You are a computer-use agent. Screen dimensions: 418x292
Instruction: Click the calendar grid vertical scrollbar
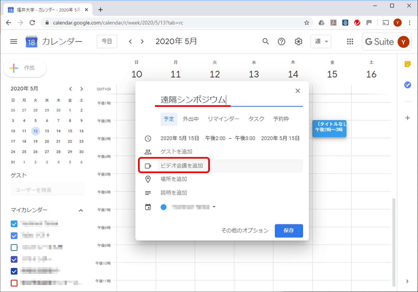point(393,242)
